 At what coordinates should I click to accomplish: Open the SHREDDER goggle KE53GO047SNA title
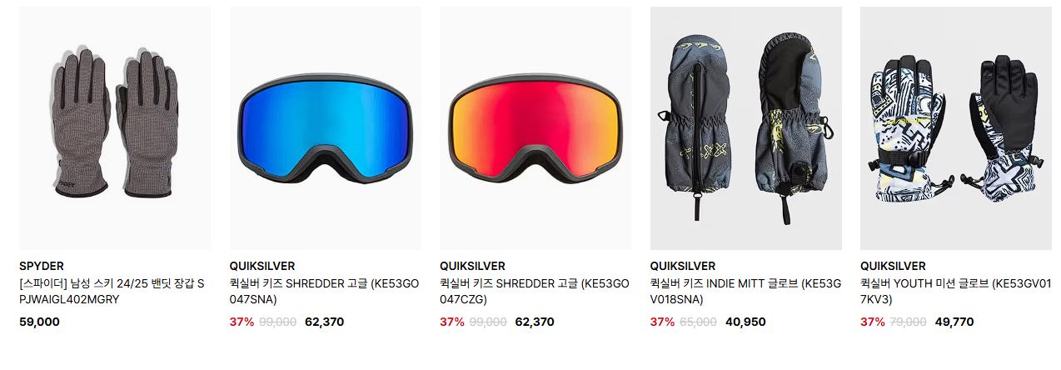(x=325, y=291)
